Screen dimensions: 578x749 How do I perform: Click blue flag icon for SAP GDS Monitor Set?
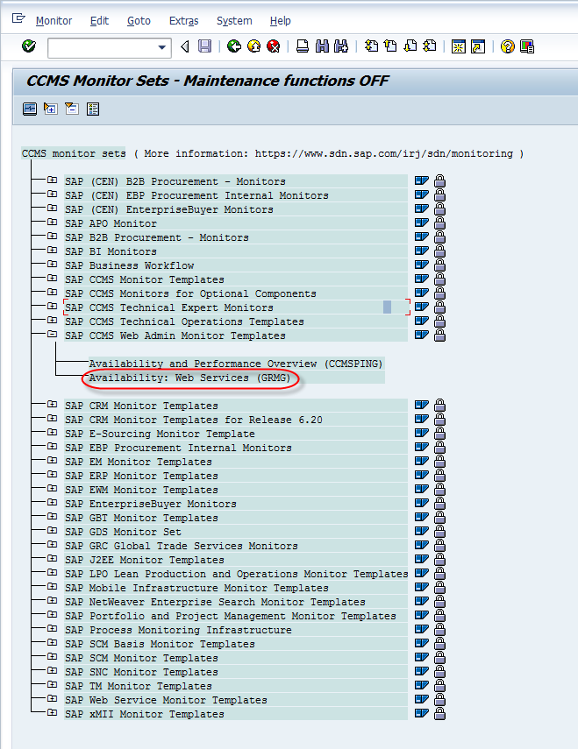(422, 531)
